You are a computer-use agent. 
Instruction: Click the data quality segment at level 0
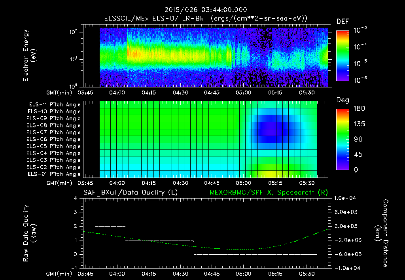[x=255, y=254]
